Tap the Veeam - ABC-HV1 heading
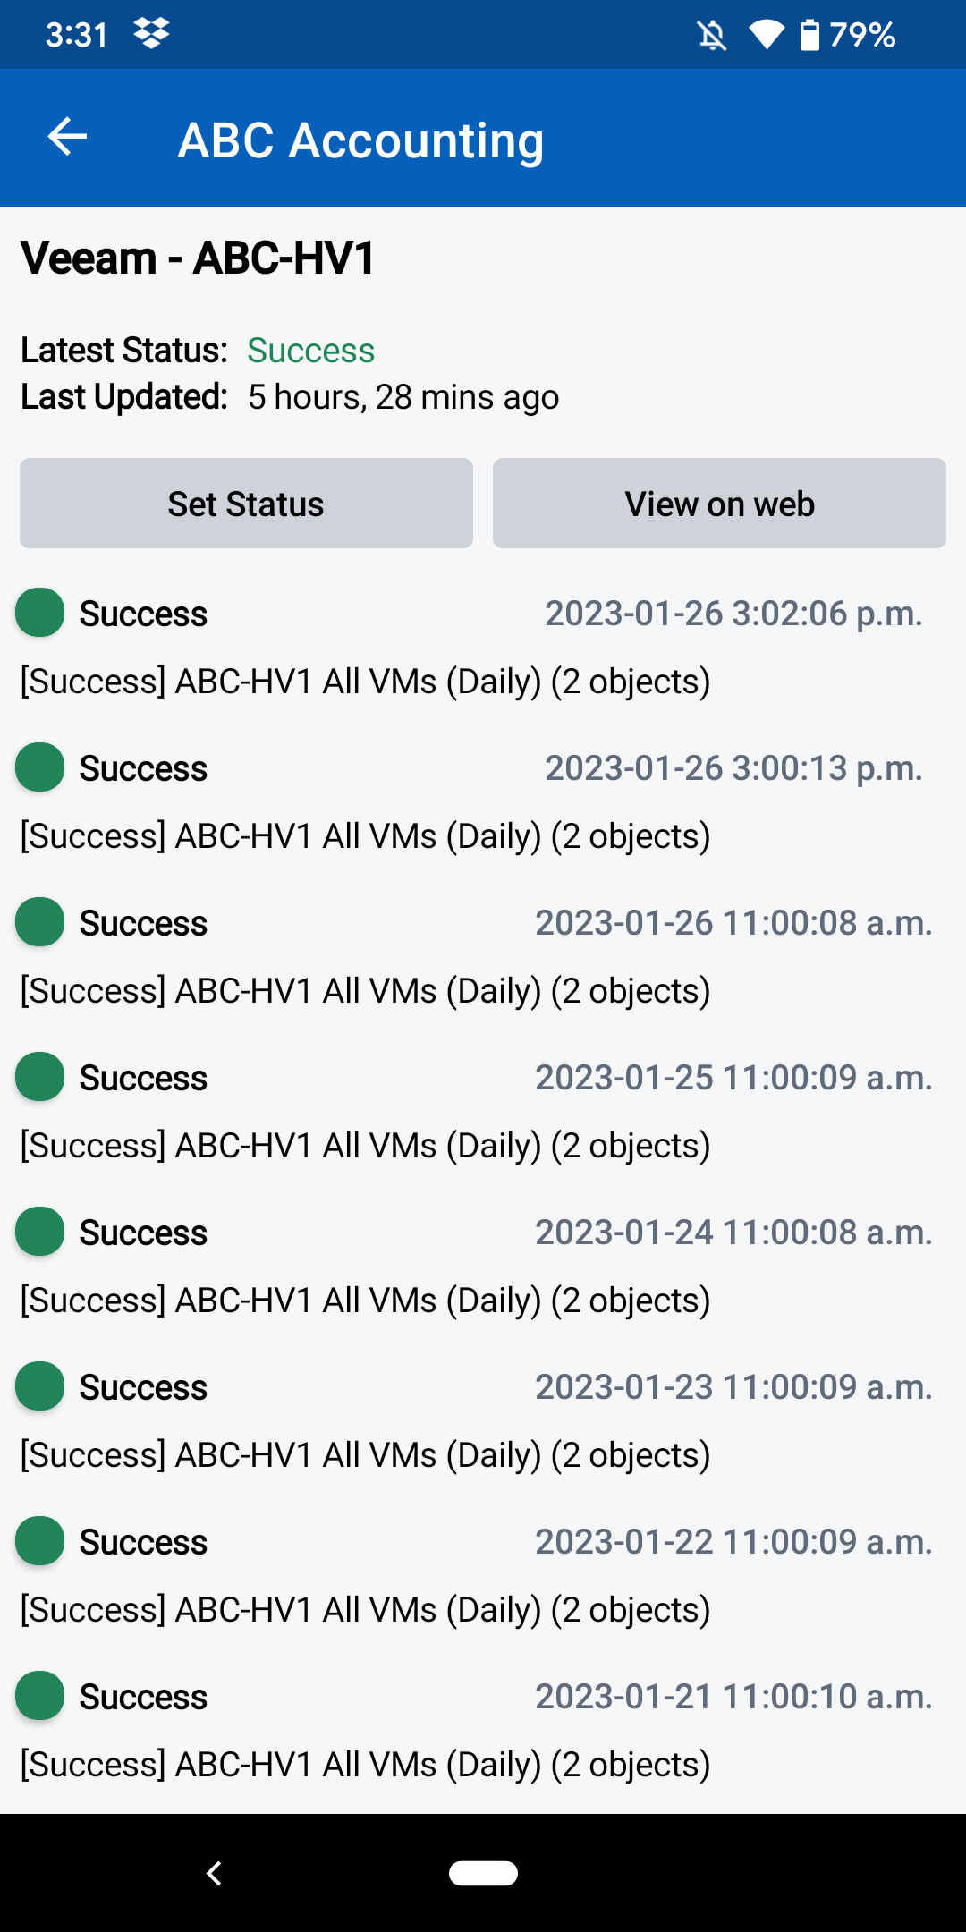 [x=198, y=258]
